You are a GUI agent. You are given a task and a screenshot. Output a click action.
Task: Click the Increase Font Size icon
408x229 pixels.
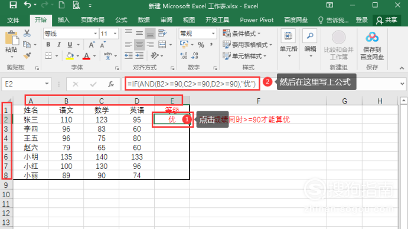pos(92,45)
